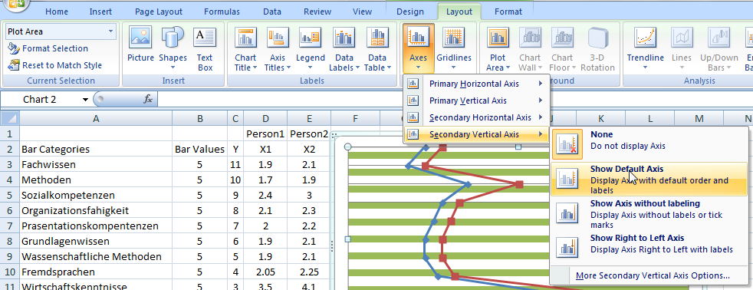Open Chart Title options

(245, 49)
